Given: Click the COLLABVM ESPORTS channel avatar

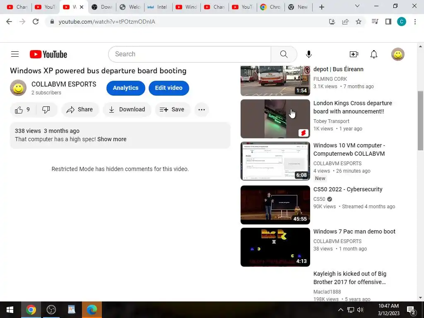Looking at the screenshot, I should pyautogui.click(x=18, y=88).
